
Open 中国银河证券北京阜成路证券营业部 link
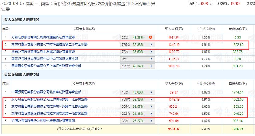click(46, 92)
